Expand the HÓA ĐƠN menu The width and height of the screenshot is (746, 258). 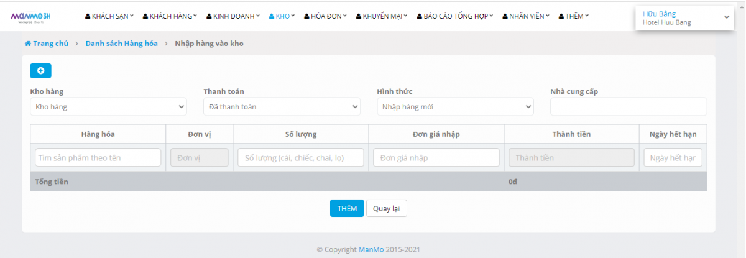click(325, 16)
